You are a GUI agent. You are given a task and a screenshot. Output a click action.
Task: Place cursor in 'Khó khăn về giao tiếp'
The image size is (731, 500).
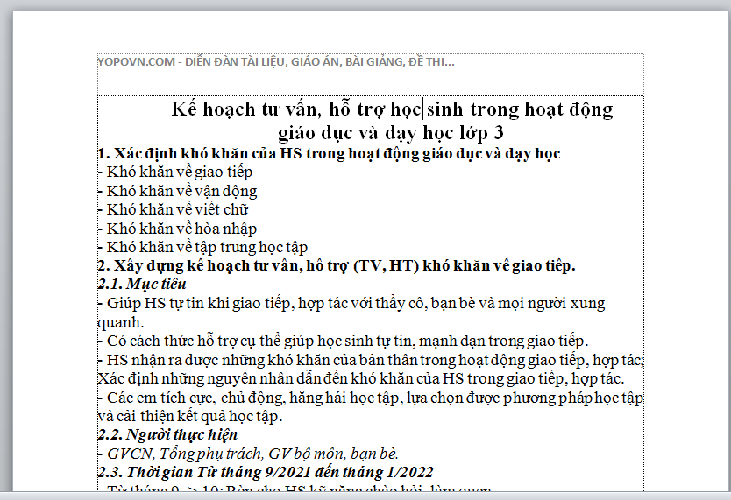pyautogui.click(x=179, y=172)
